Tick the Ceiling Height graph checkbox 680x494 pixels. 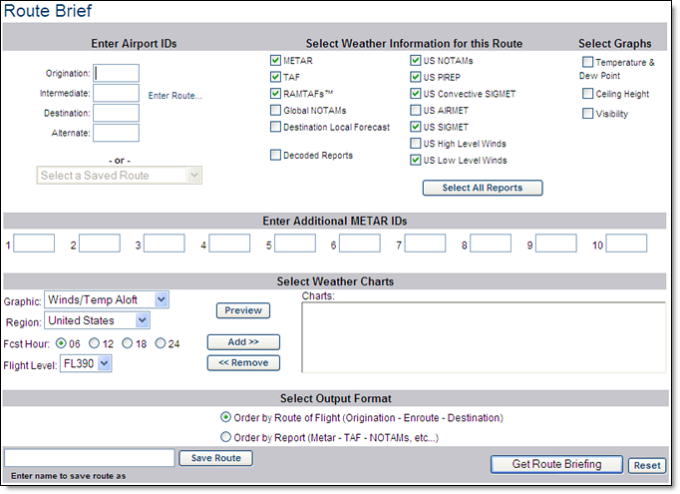[587, 94]
